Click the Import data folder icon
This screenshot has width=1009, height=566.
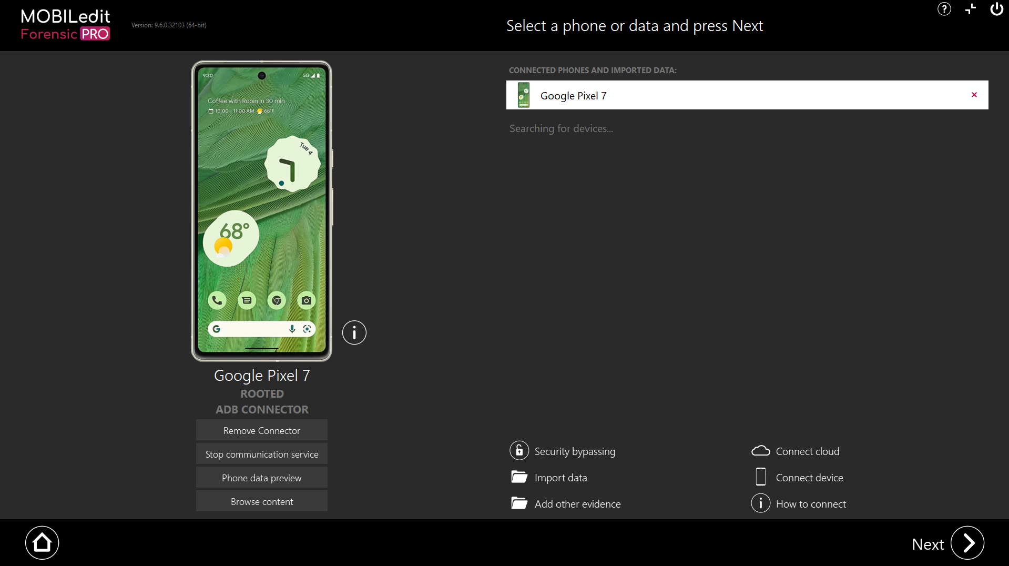tap(519, 477)
